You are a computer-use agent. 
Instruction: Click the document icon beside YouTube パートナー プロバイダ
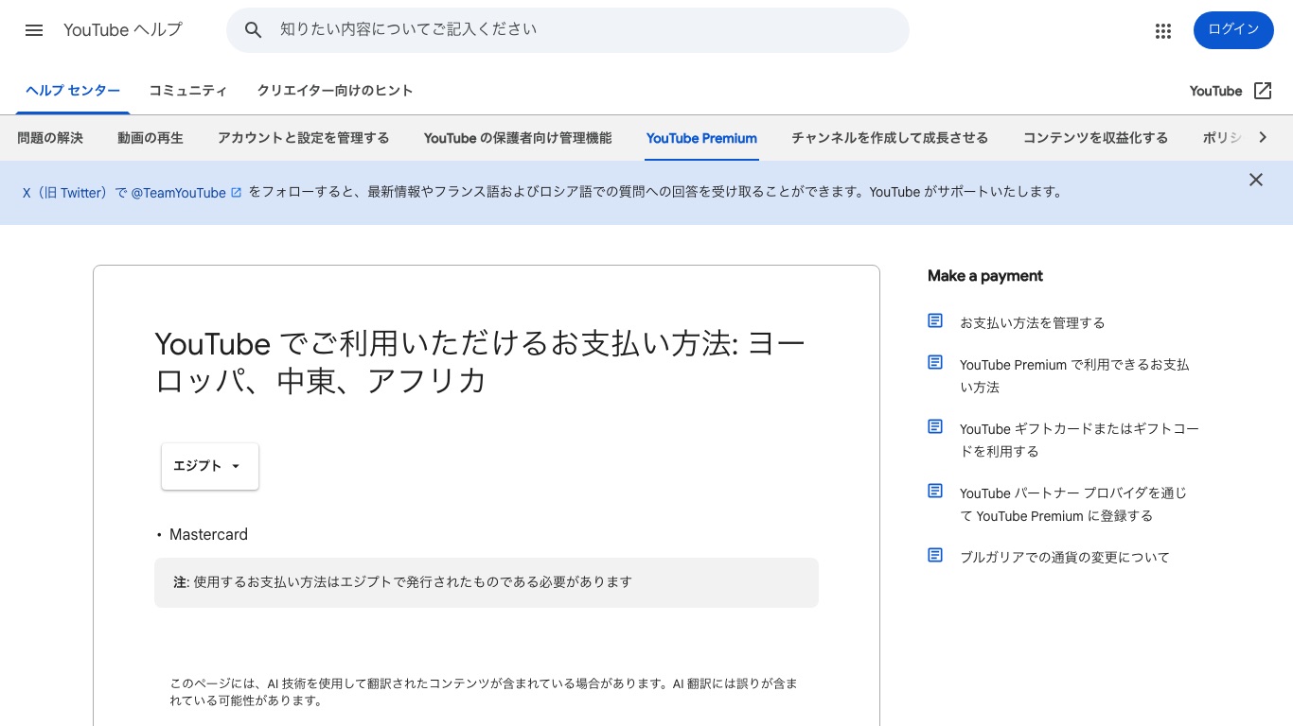tap(935, 491)
